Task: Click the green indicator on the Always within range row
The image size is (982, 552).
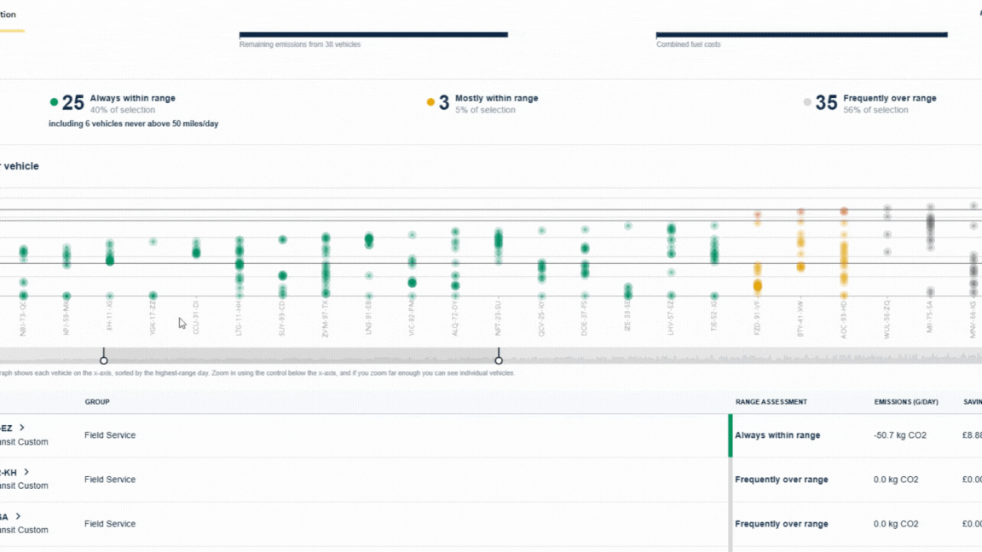Action: tap(731, 434)
